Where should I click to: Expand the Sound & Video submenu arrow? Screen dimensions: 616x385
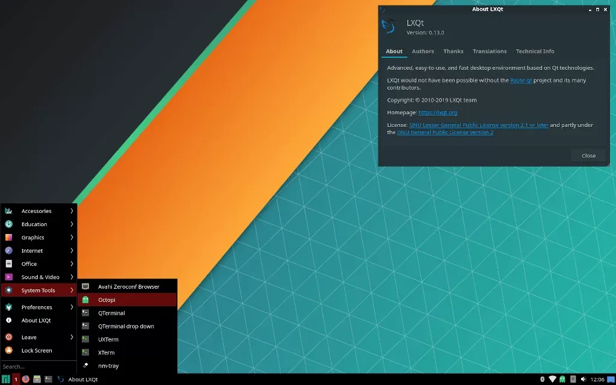click(72, 277)
